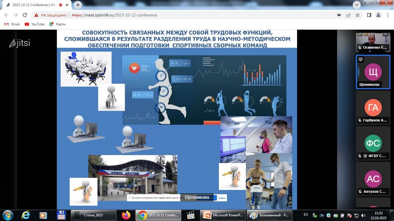Click the Jitsi logo in the corner
Image resolution: width=394 pixels, height=221 pixels.
coord(20,43)
